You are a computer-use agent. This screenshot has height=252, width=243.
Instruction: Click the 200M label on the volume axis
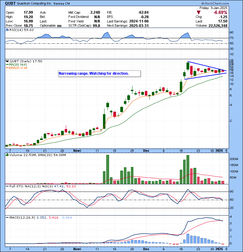point(234,159)
